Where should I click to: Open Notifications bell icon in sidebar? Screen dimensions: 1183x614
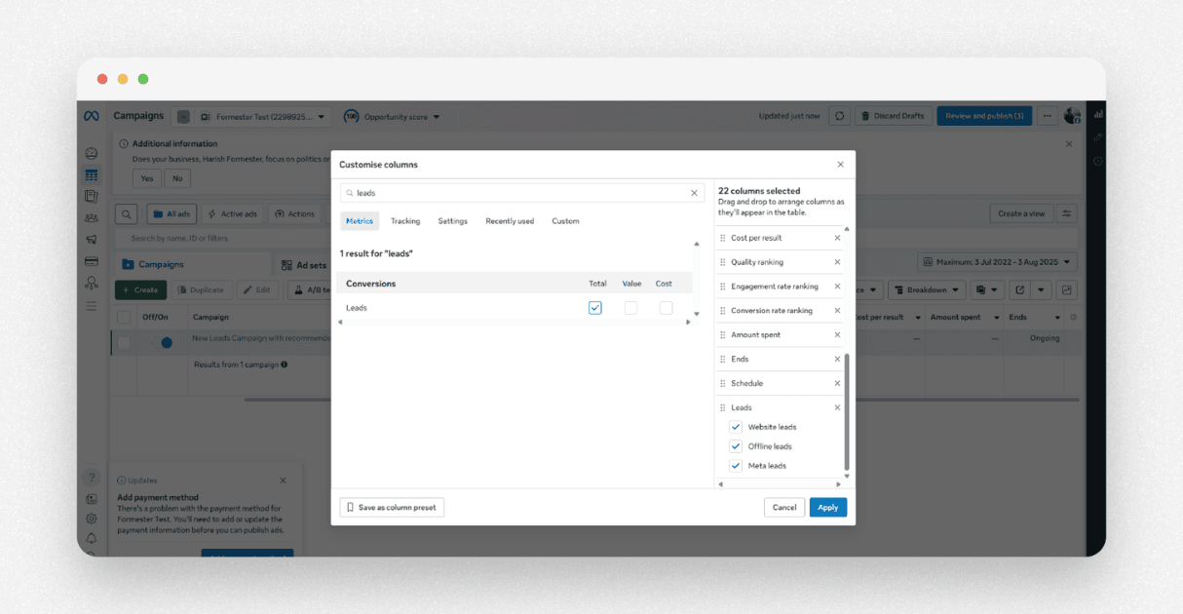(91, 538)
